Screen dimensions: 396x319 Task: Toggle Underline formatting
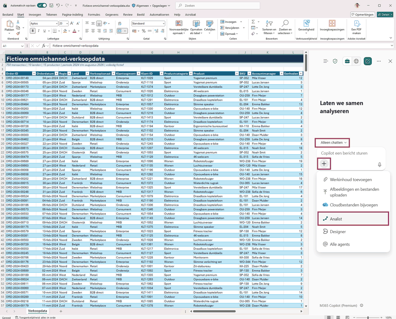pos(44,31)
